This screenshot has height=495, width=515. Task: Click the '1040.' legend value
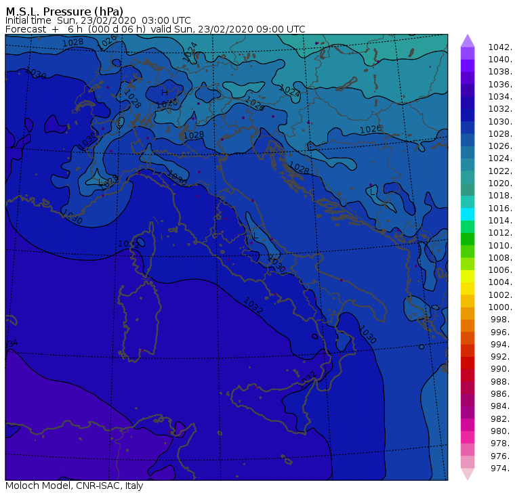pyautogui.click(x=500, y=60)
